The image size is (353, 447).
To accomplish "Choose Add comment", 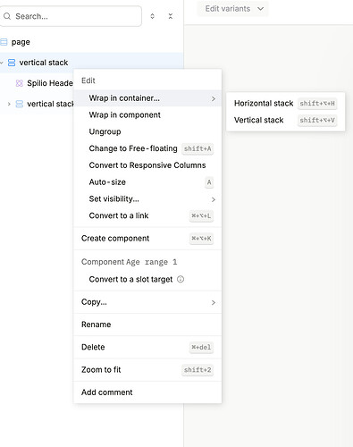I will pos(147,392).
